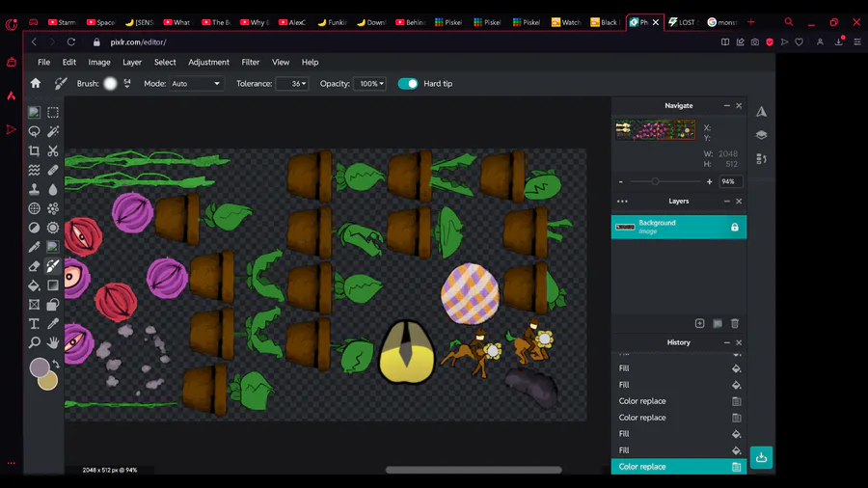Toggle the Hard tip switch

coord(408,84)
